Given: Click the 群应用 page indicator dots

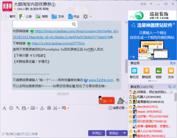Looking at the screenshot, I should click(x=153, y=81).
